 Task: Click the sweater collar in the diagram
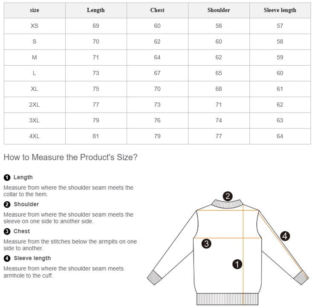coord(228,204)
